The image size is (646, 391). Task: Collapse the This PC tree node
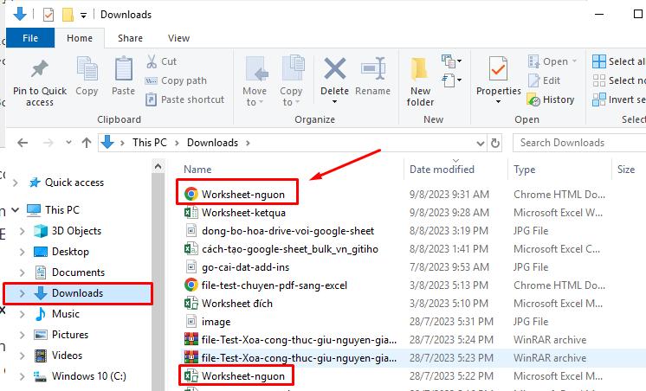pos(16,210)
